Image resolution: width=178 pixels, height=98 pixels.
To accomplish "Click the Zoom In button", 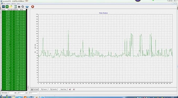I will point(44,89).
